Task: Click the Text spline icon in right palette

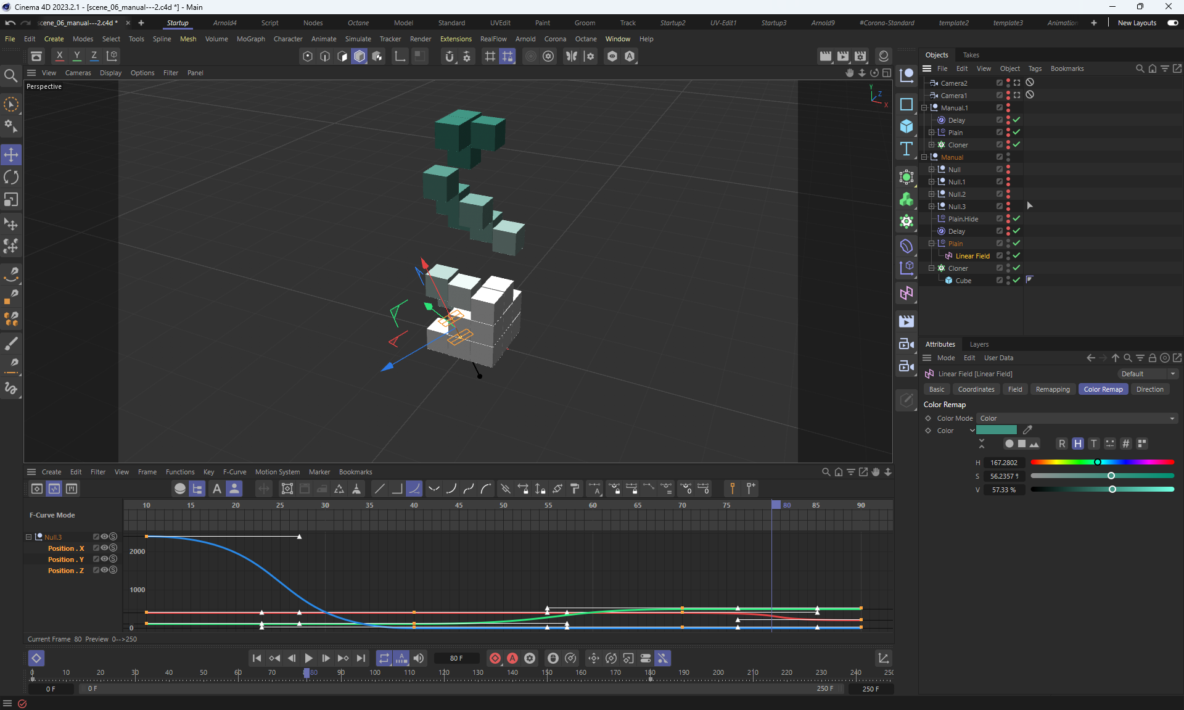Action: coord(906,149)
